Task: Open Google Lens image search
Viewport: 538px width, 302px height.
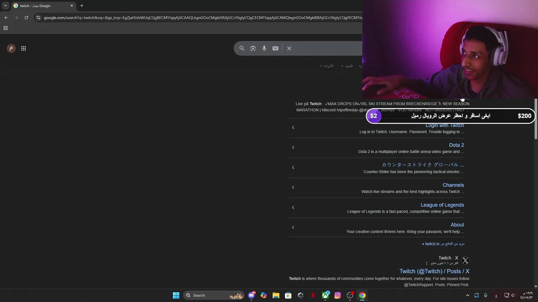Action: click(253, 48)
